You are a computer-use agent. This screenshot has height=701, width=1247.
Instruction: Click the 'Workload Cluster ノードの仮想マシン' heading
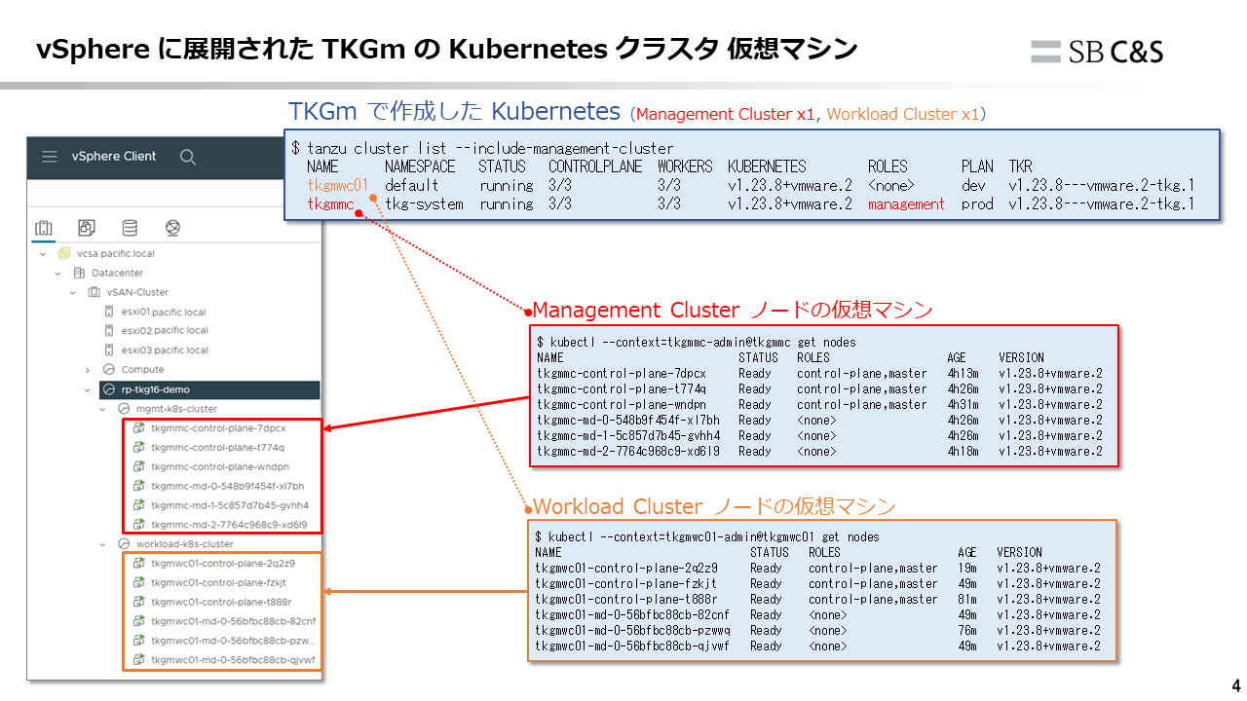tap(714, 506)
